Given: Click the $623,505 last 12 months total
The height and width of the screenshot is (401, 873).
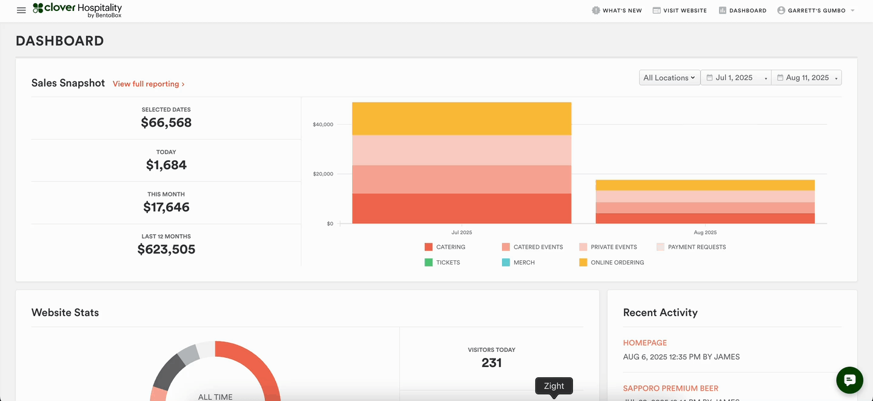Looking at the screenshot, I should [166, 249].
